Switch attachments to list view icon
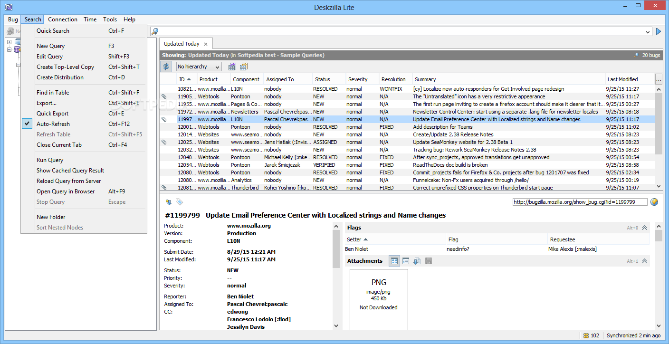 coord(406,261)
